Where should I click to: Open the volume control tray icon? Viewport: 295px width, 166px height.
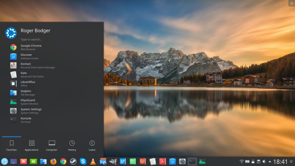(x=264, y=161)
